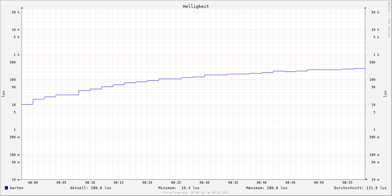Click the red arrow atop the right y-axis

[365, 8]
